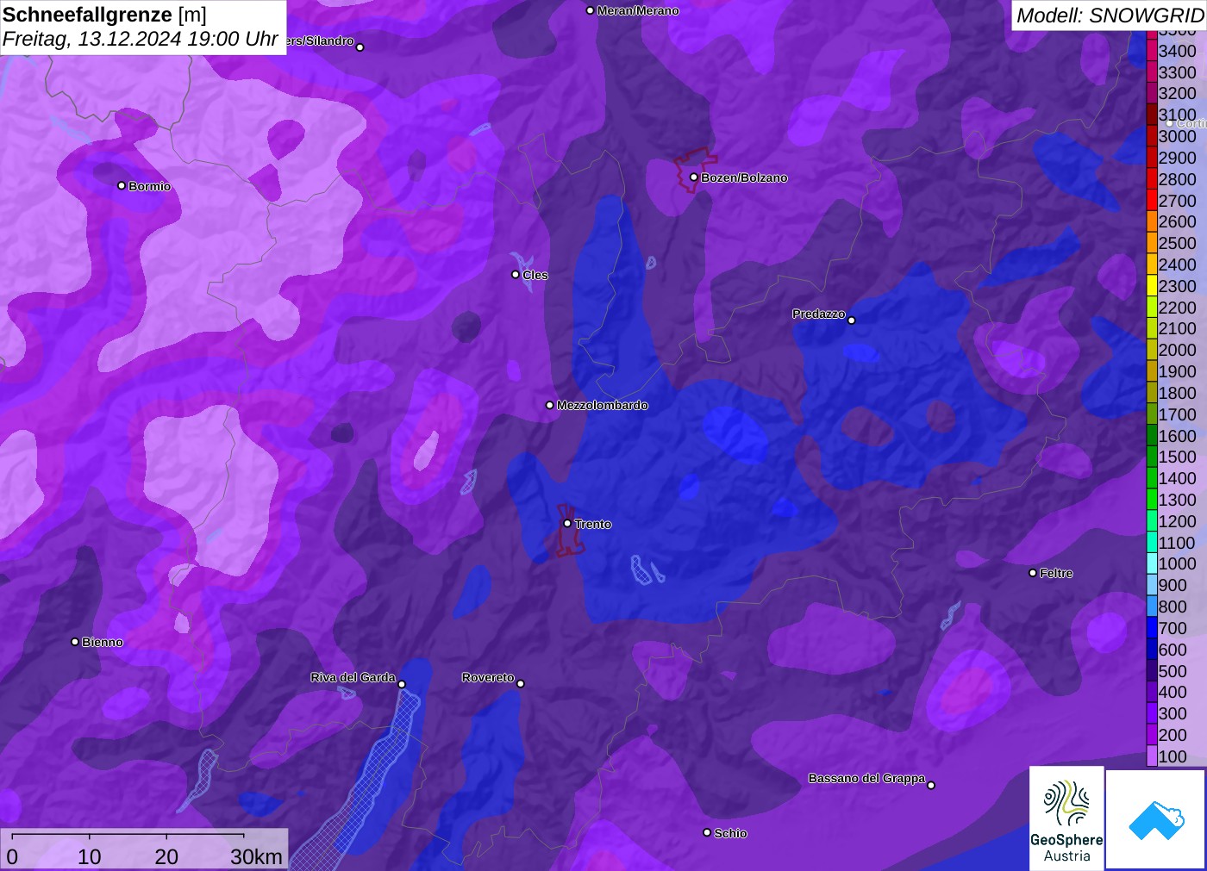Click the '1700' legend value
Screen dimensions: 1207x871
pos(1178,414)
